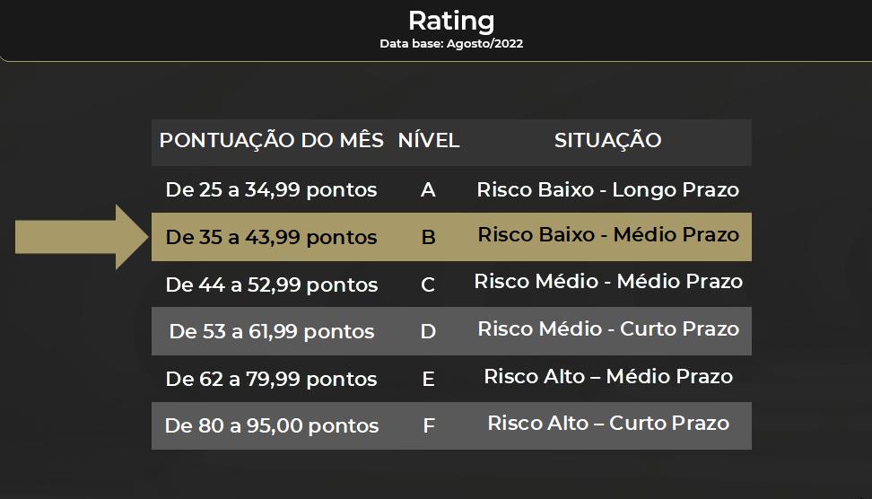
Task: Select the Data base: Agosto/2022 subtitle
Action: click(451, 44)
